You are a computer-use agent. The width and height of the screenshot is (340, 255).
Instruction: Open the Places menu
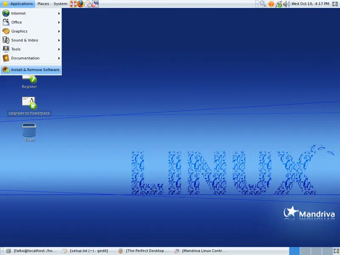(43, 4)
